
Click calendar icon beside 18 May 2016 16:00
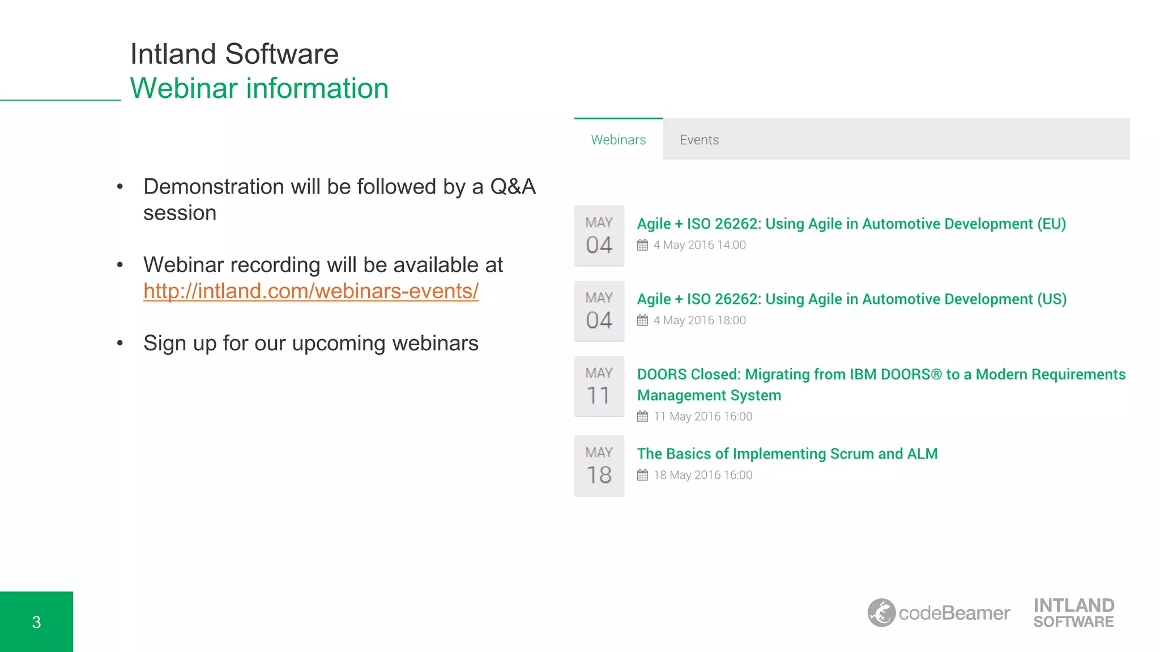click(642, 475)
